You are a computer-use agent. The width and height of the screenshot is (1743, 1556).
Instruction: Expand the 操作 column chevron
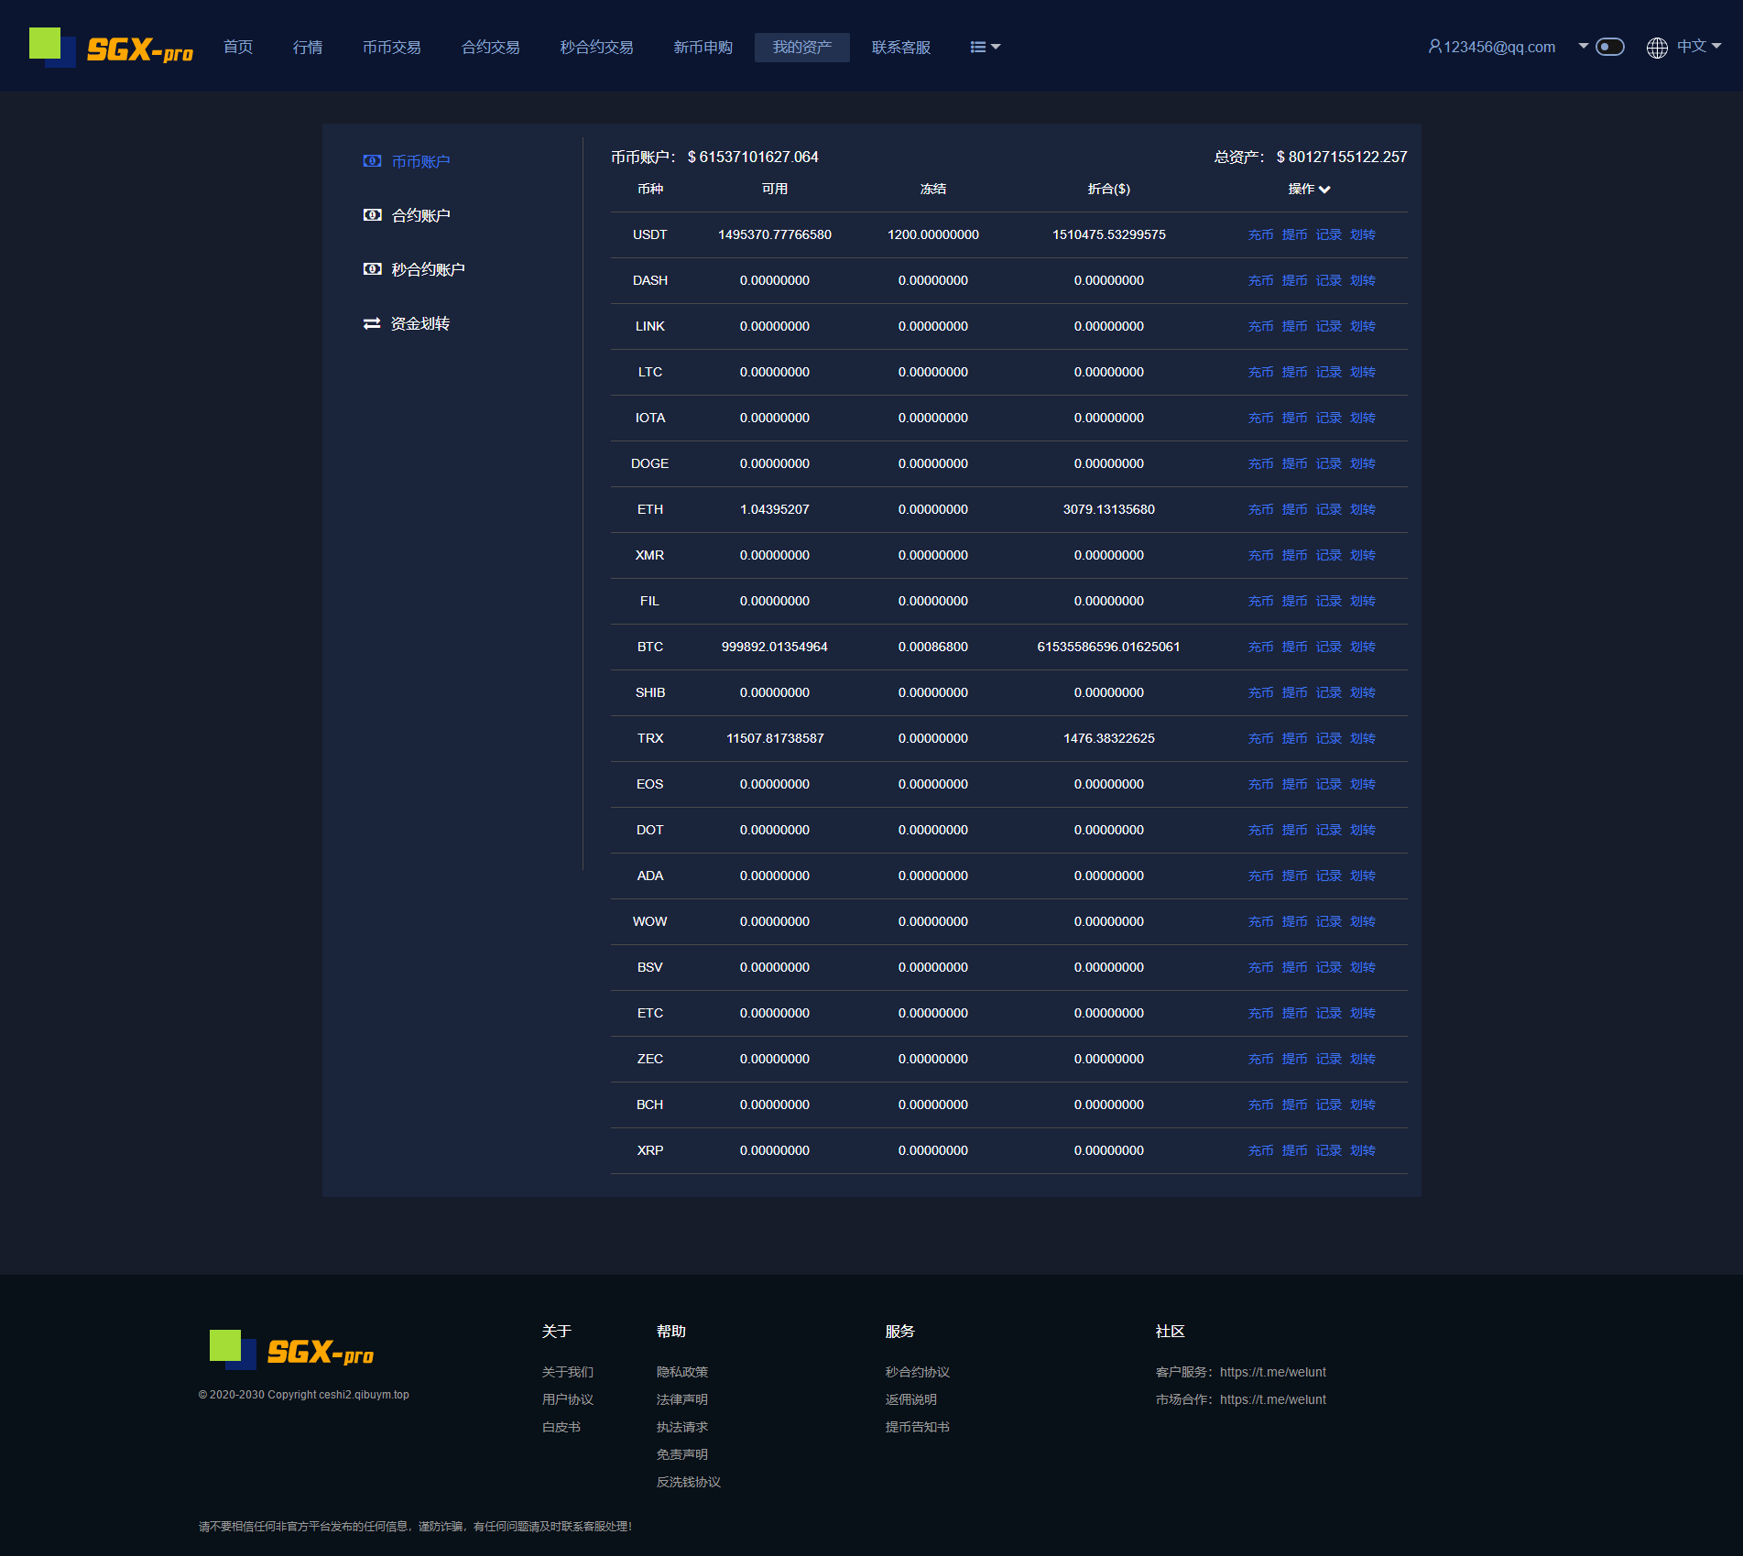[1324, 190]
